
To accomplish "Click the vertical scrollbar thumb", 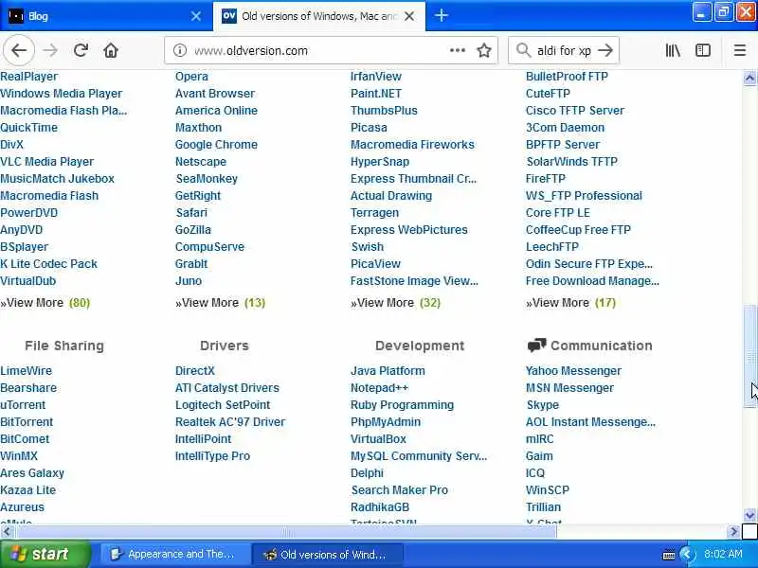I will 749,357.
